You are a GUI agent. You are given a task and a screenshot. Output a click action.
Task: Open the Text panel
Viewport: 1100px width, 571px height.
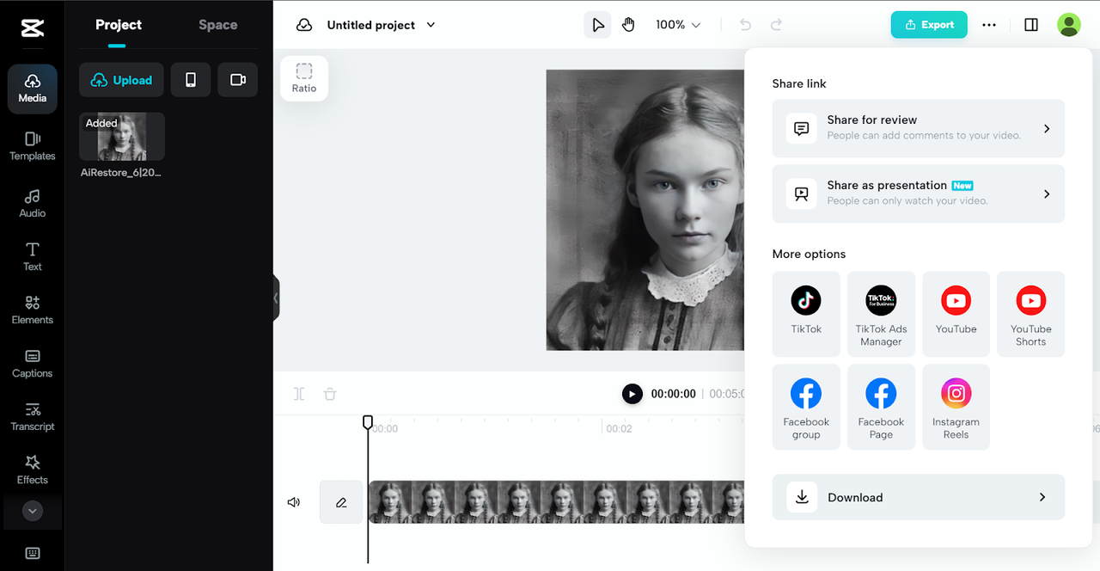tap(33, 256)
